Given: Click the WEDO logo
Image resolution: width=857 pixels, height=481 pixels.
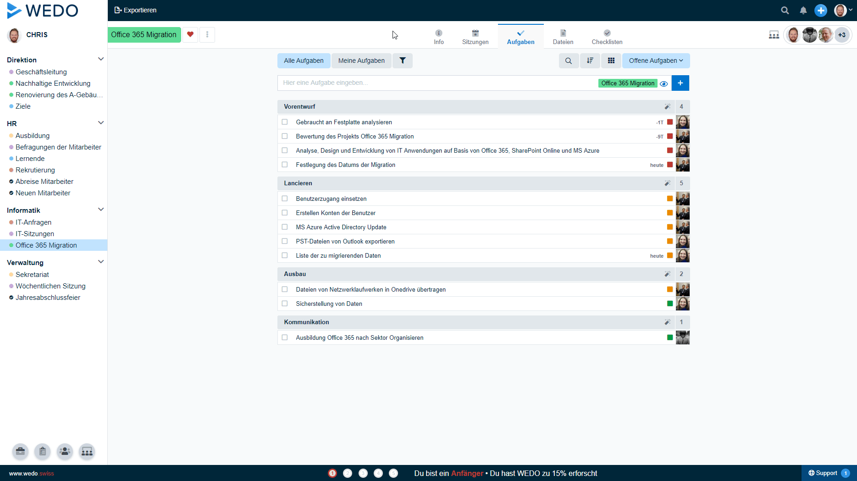Looking at the screenshot, I should tap(43, 10).
